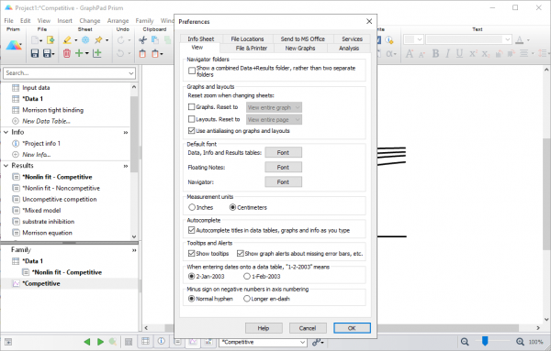Toggle Autocomplete titles checkbox

pos(192,230)
